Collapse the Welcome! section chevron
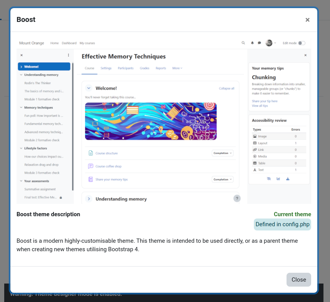This screenshot has height=302, width=330. (x=89, y=88)
